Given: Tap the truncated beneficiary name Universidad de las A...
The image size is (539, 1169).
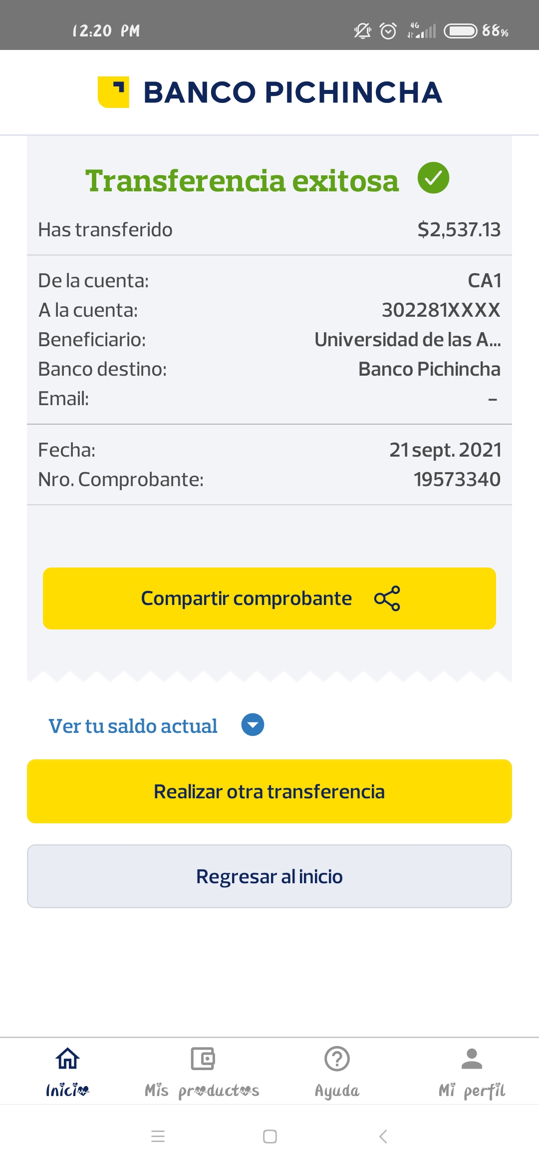Looking at the screenshot, I should point(407,340).
